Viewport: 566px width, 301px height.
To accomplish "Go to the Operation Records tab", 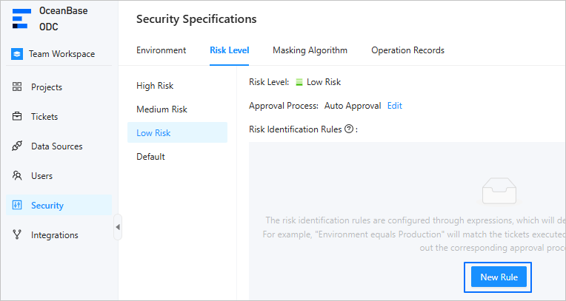I will [x=407, y=50].
